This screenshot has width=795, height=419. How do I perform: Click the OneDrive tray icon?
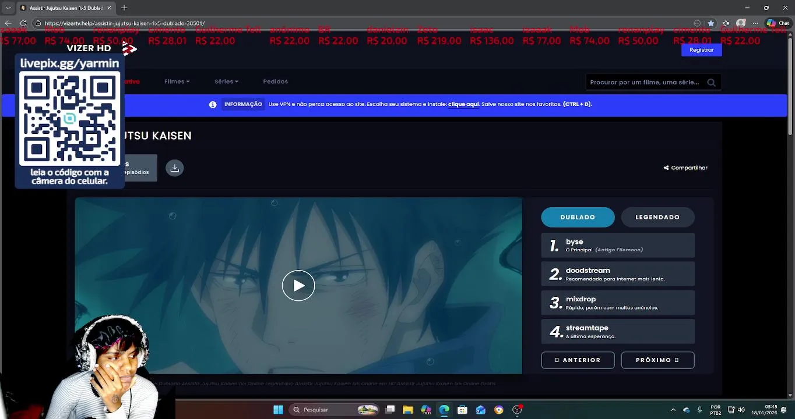tap(686, 410)
